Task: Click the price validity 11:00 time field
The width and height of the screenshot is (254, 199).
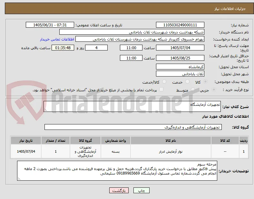Action: [x=131, y=58]
